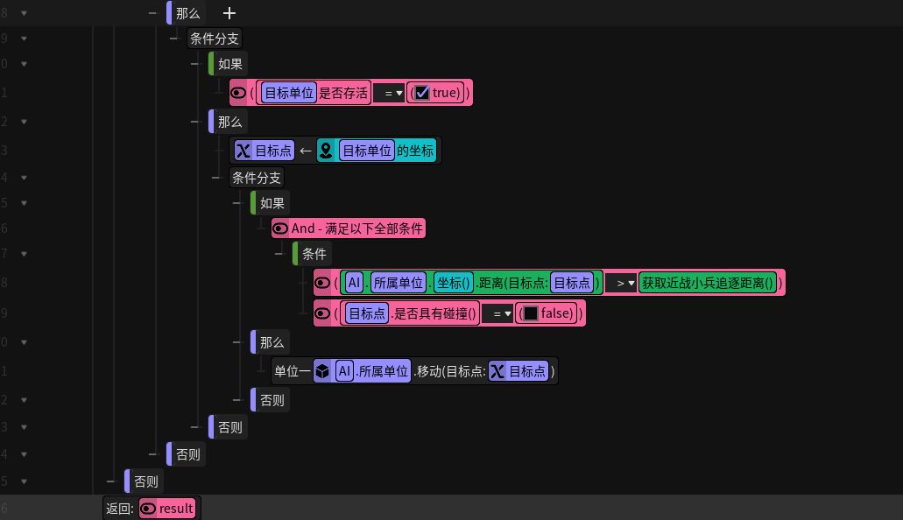This screenshot has height=520, width=903.
Task: Select the first 如果 block
Action: point(229,64)
